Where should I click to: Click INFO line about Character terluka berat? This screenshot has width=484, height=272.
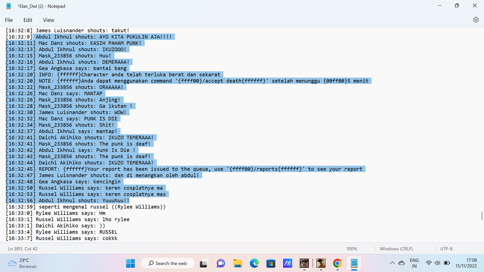coord(113,74)
